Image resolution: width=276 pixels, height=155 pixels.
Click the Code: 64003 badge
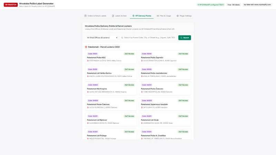[93, 101]
